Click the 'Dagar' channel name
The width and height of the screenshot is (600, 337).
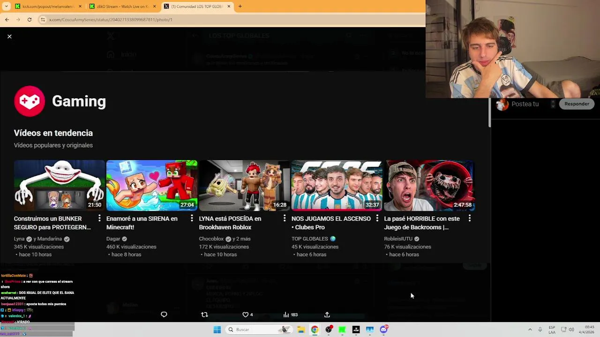[x=113, y=239]
